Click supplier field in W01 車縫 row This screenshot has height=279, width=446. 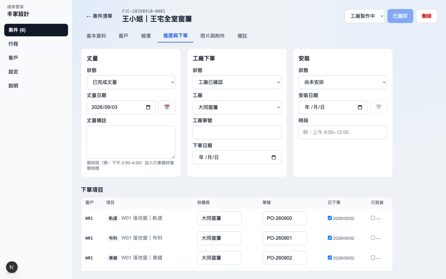tap(219, 258)
